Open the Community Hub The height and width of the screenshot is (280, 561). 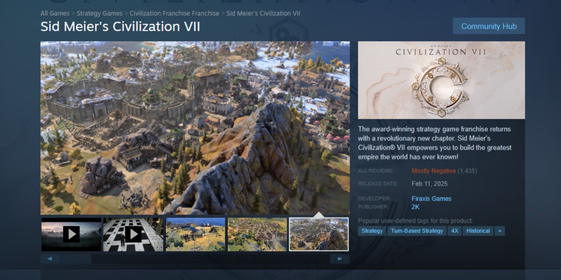coord(489,26)
